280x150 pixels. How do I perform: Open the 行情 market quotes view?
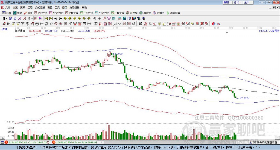click(7, 13)
